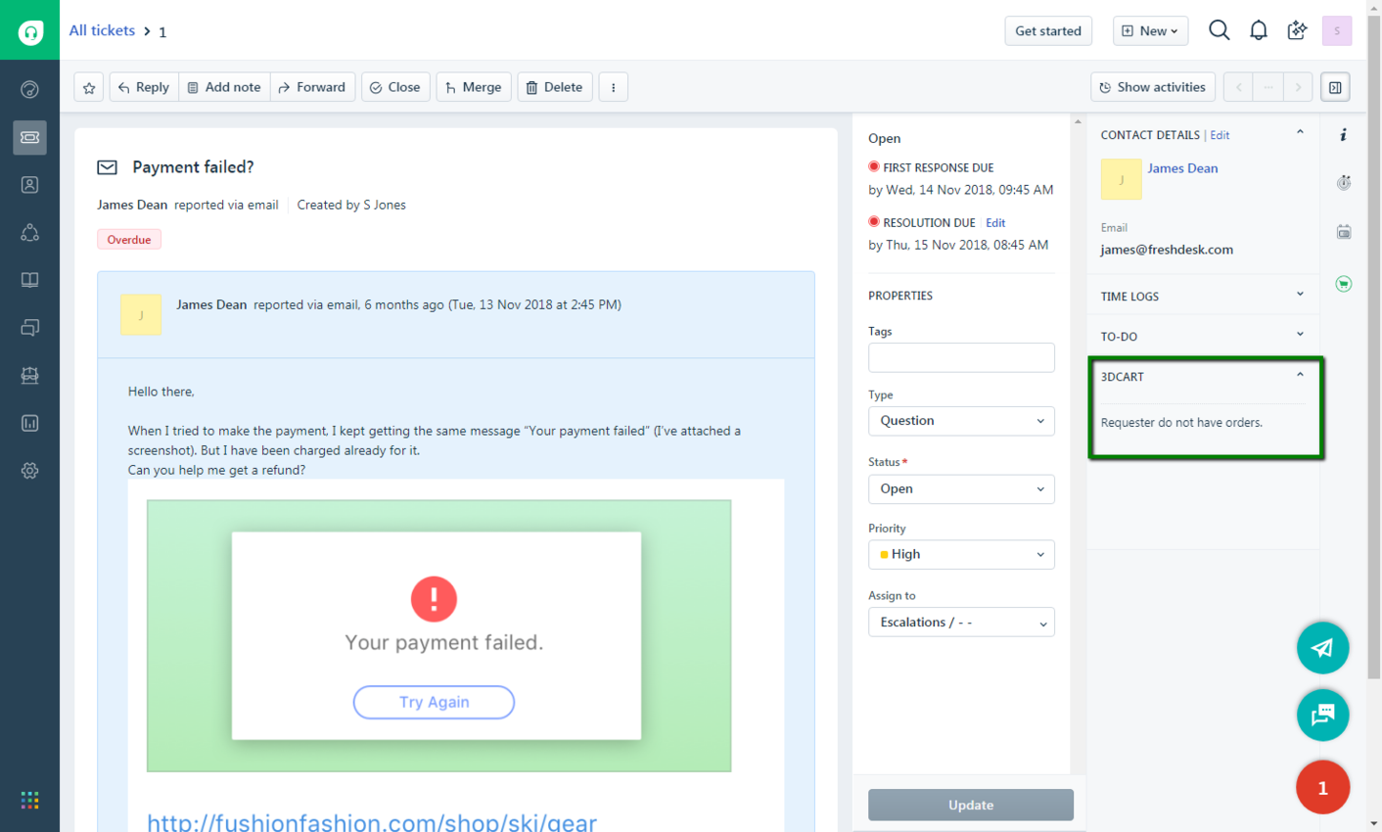The width and height of the screenshot is (1382, 832).
Task: Select the Contacts icon in the sidebar
Action: (x=29, y=184)
